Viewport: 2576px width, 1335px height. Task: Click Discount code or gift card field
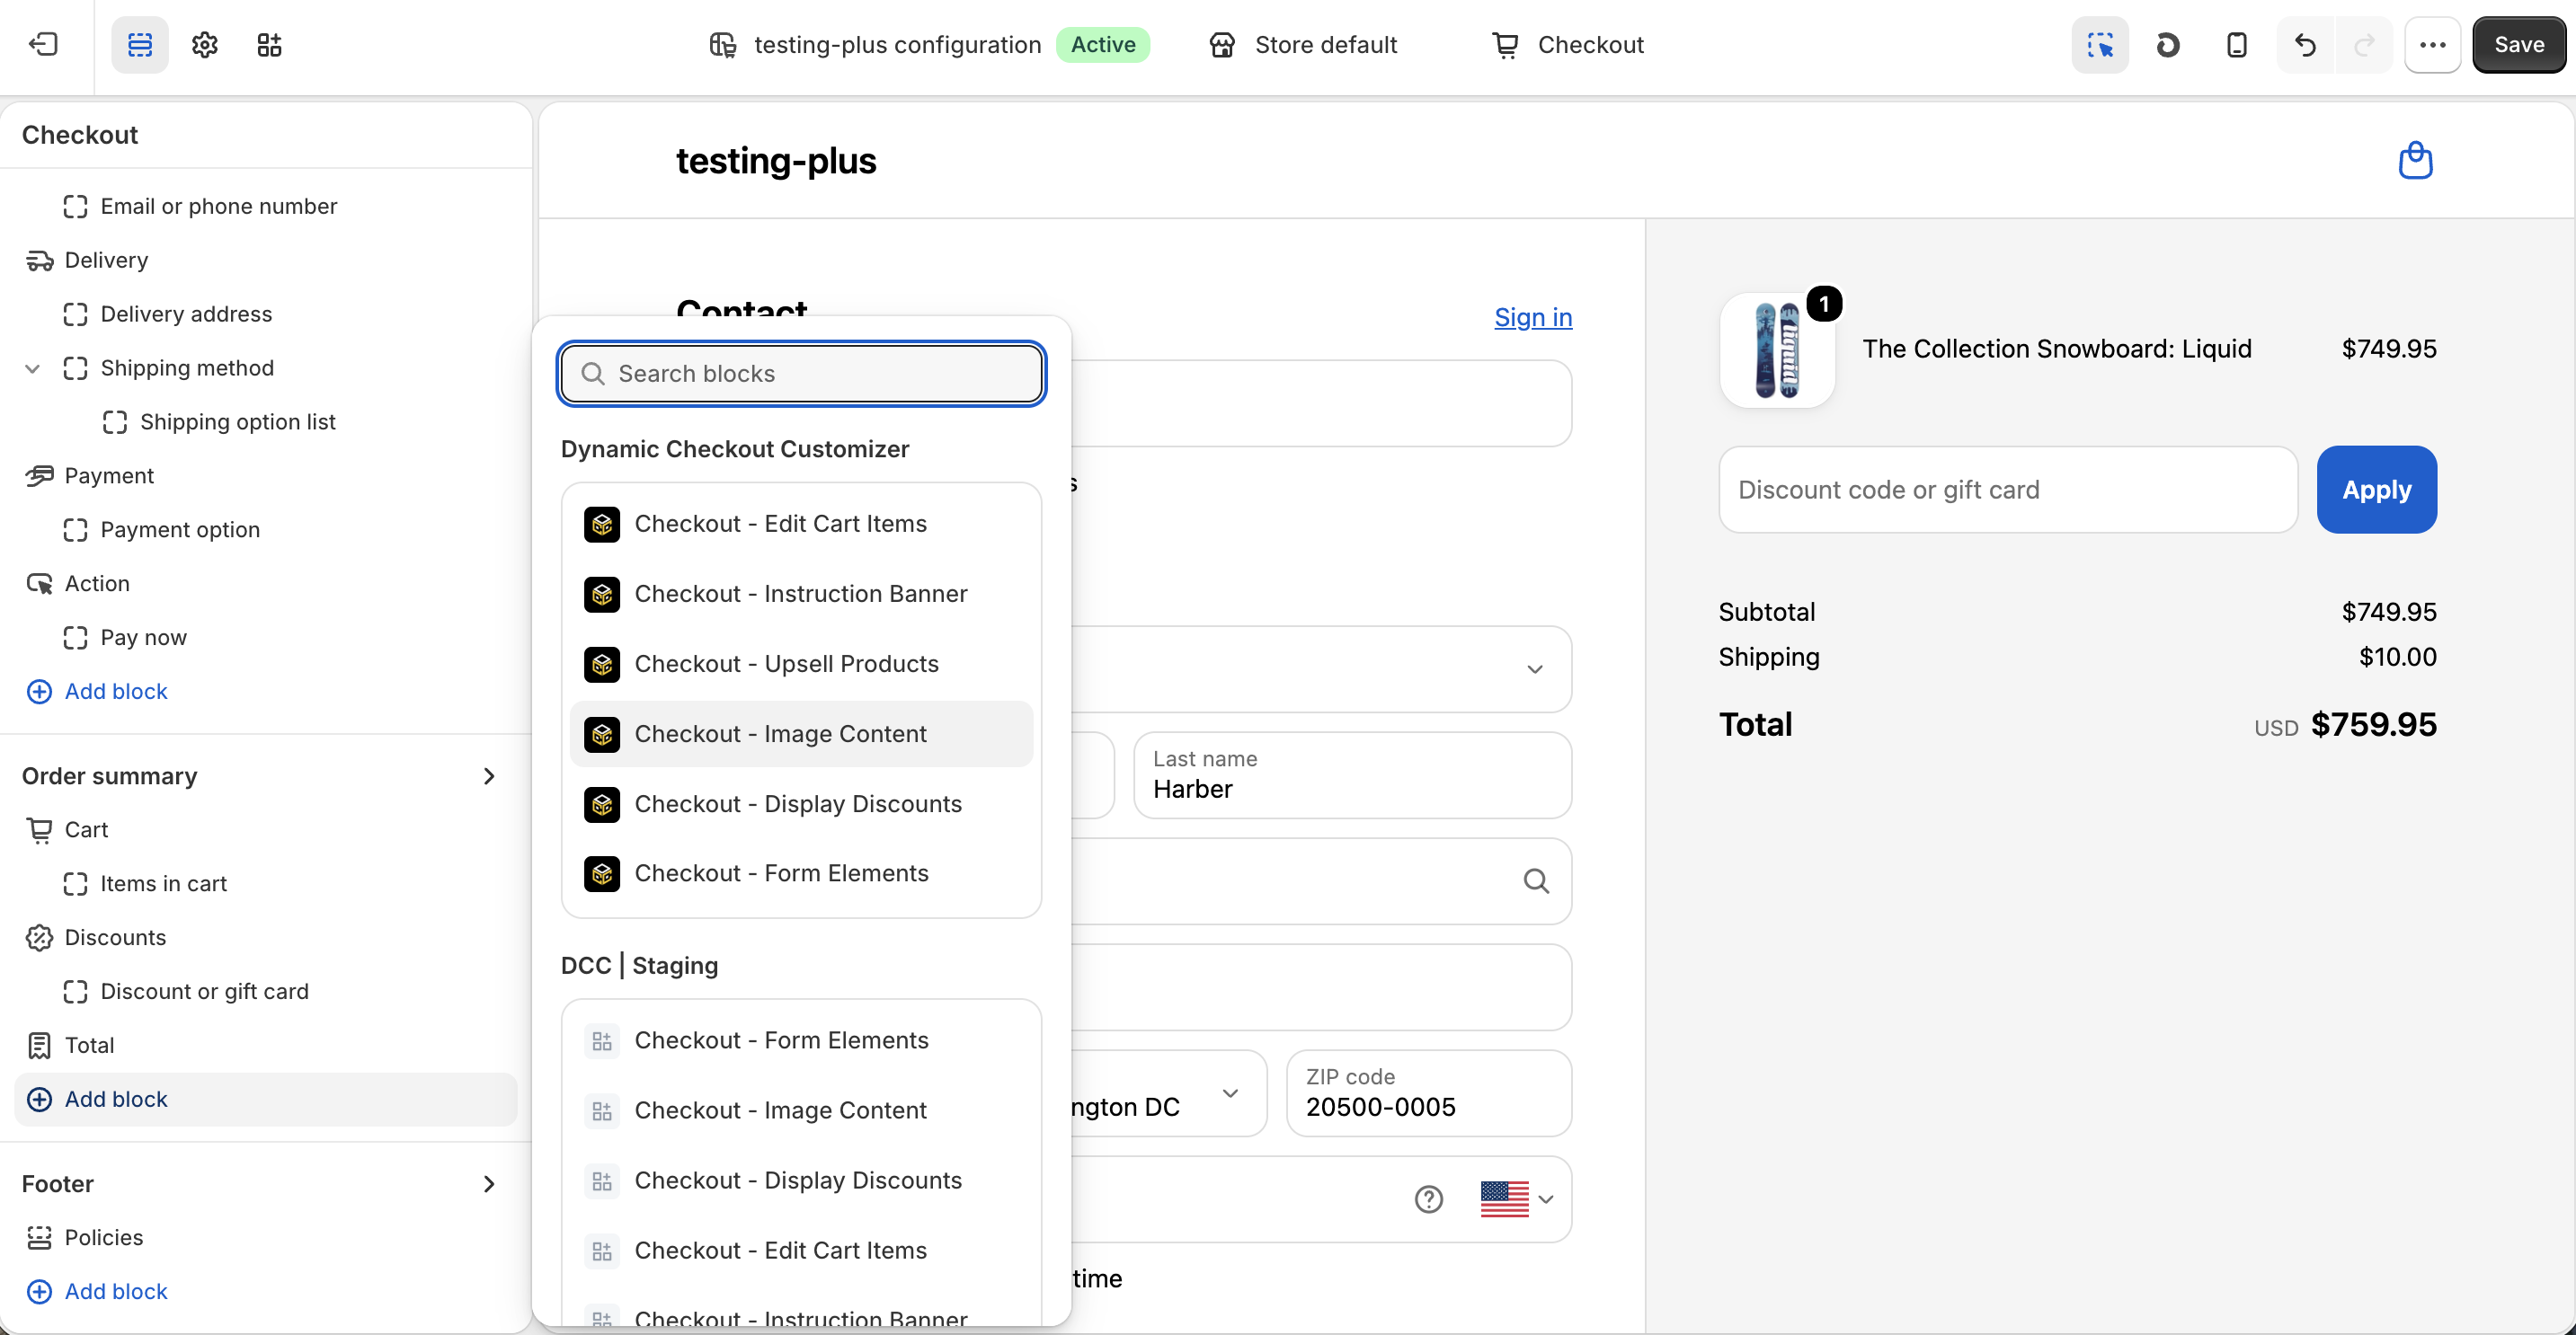click(x=2007, y=490)
